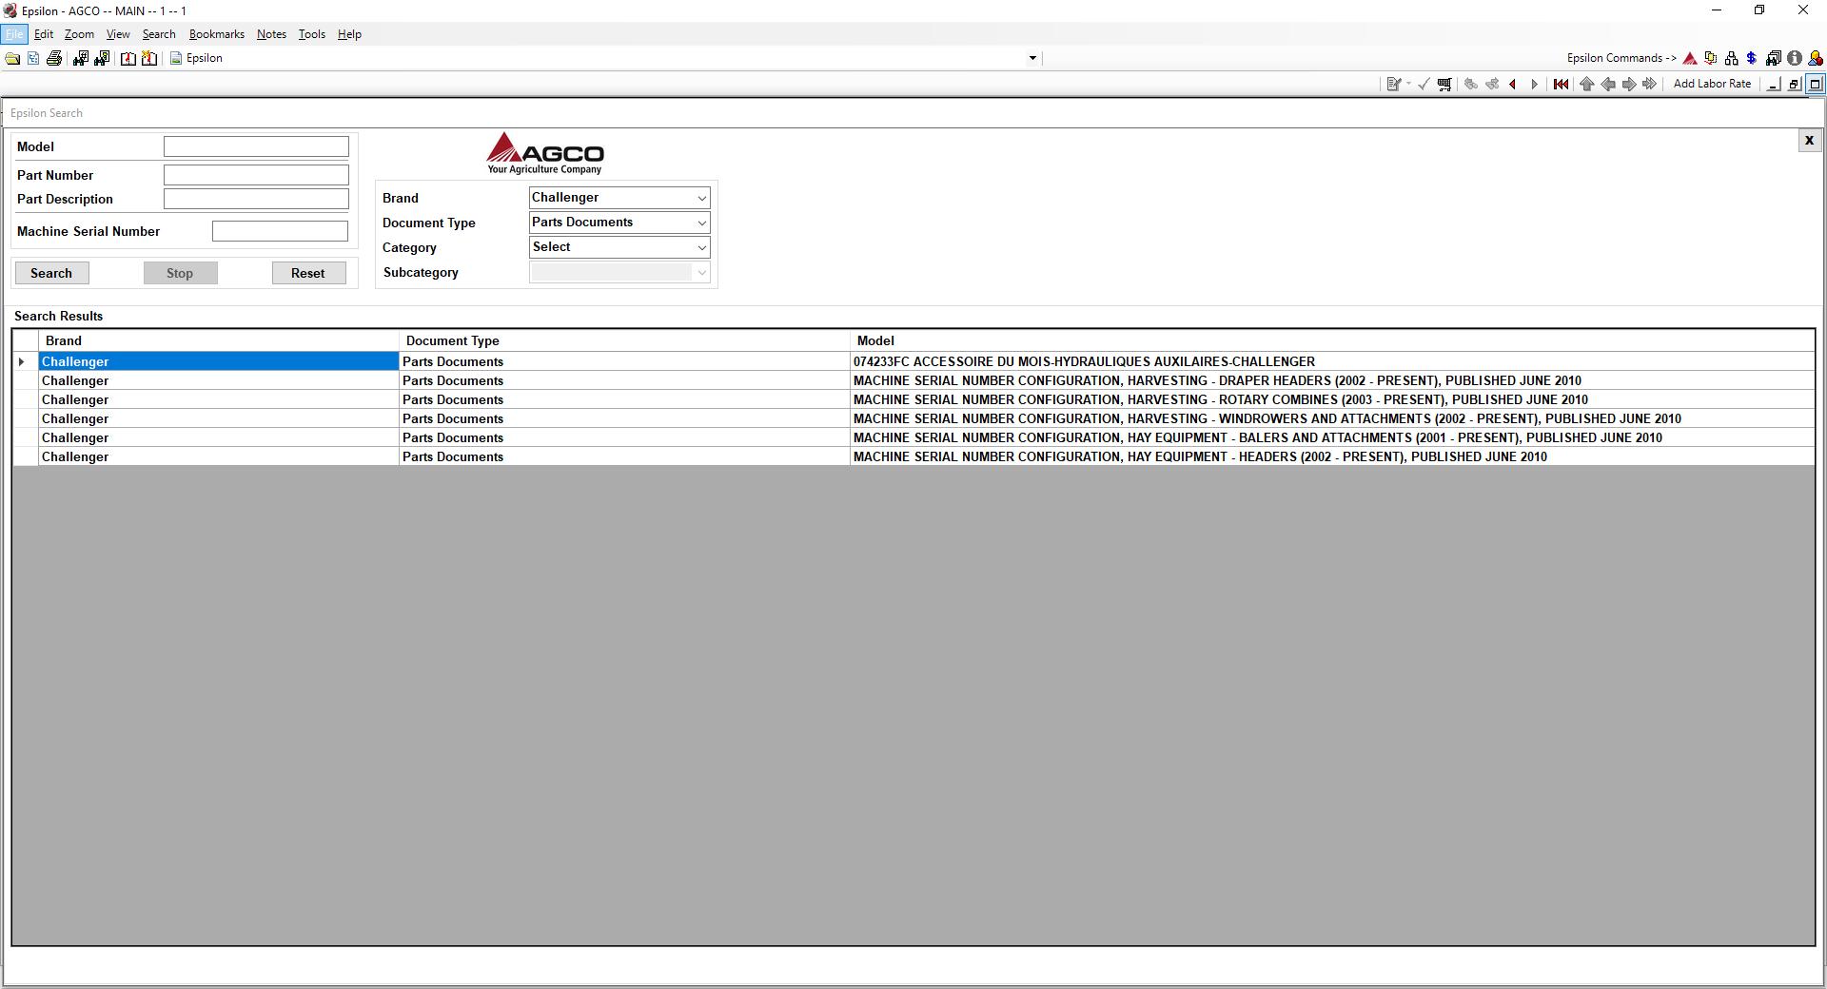
Task: Open the Notes menu
Action: 271,34
